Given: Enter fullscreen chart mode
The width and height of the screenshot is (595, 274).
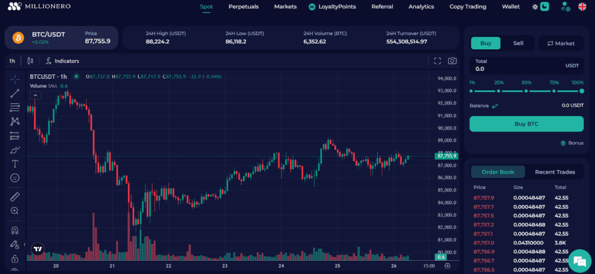Looking at the screenshot, I should [438, 61].
